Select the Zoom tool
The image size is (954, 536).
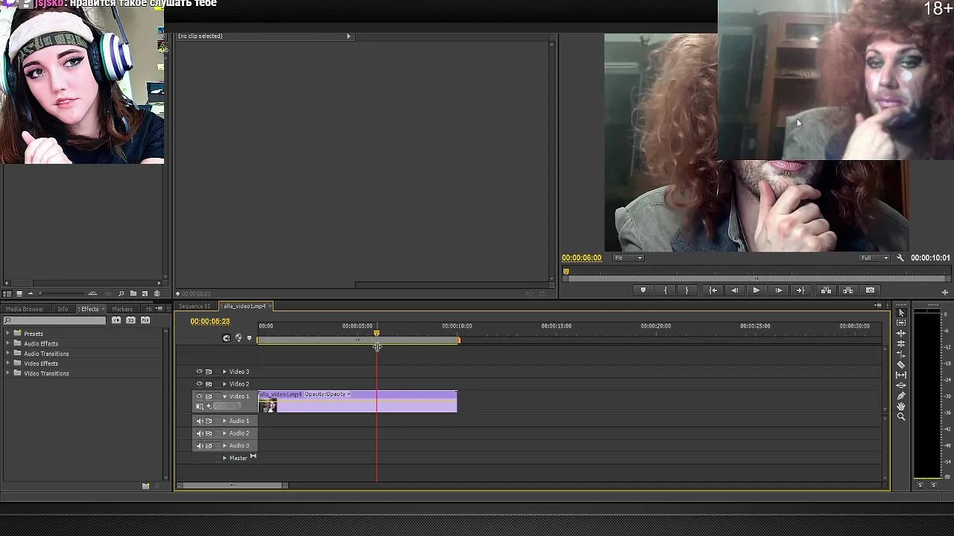[901, 416]
